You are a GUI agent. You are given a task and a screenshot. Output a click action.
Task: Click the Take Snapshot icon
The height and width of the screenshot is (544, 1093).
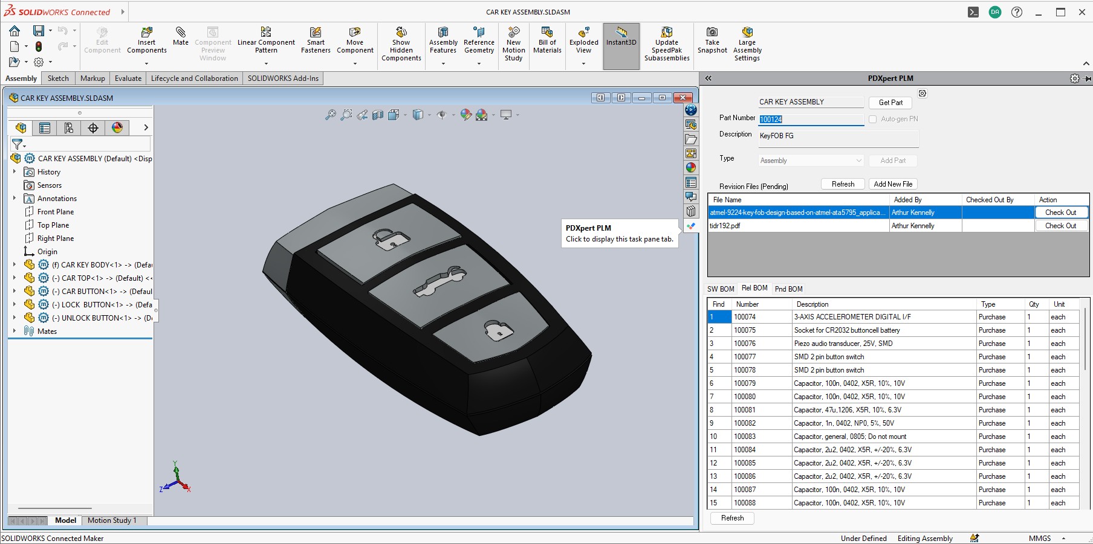click(x=712, y=40)
